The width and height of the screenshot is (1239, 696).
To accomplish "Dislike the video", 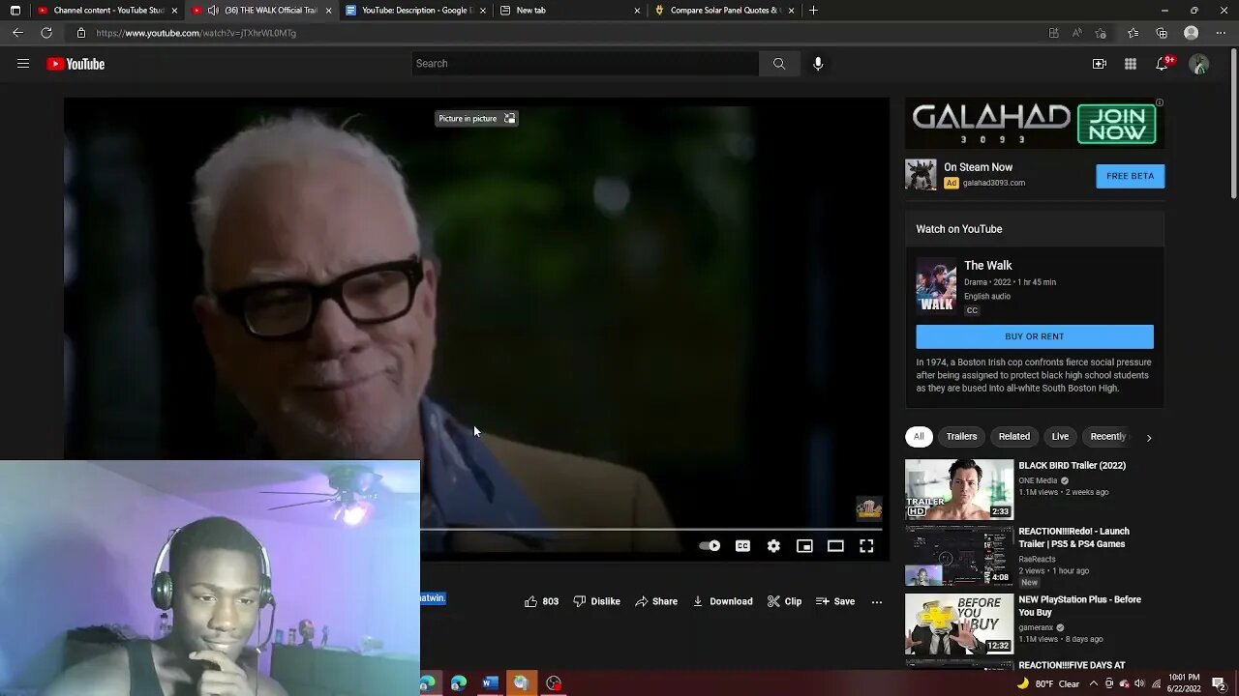I will pos(596,601).
